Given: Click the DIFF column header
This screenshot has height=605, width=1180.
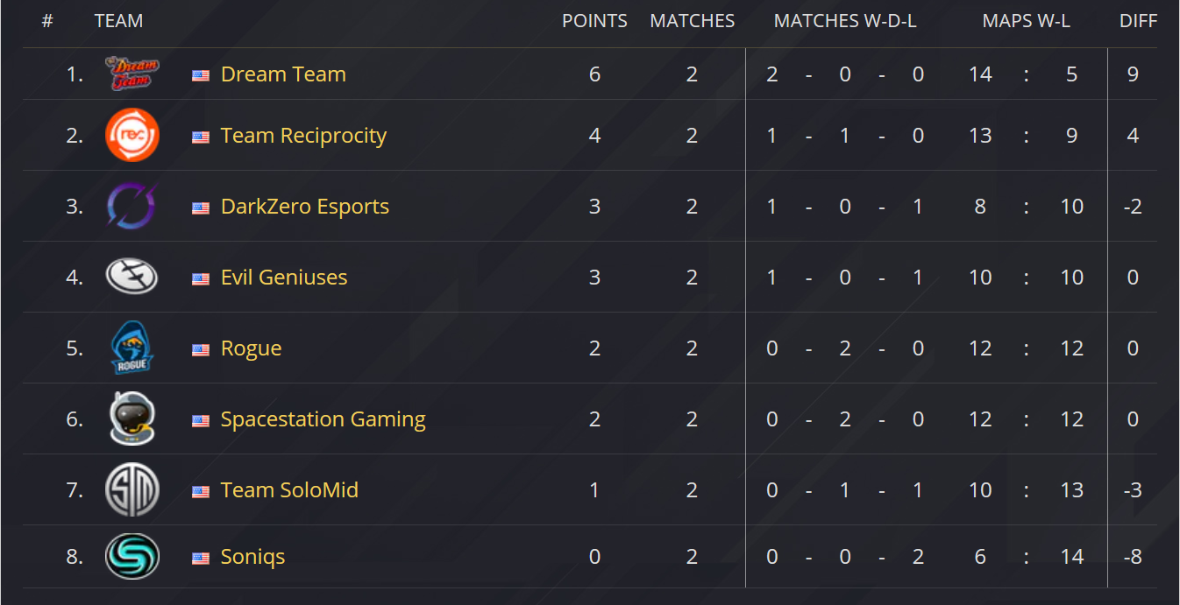Looking at the screenshot, I should tap(1138, 21).
